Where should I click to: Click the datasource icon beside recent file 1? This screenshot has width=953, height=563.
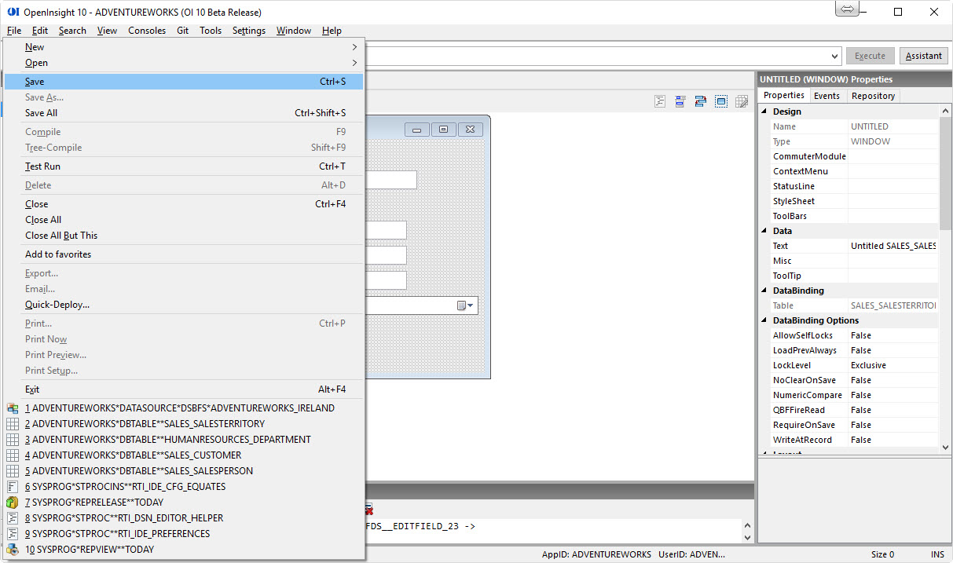[13, 408]
